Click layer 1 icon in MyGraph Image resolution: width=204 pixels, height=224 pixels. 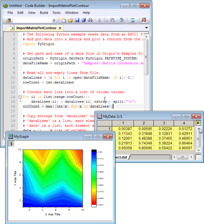(11, 144)
